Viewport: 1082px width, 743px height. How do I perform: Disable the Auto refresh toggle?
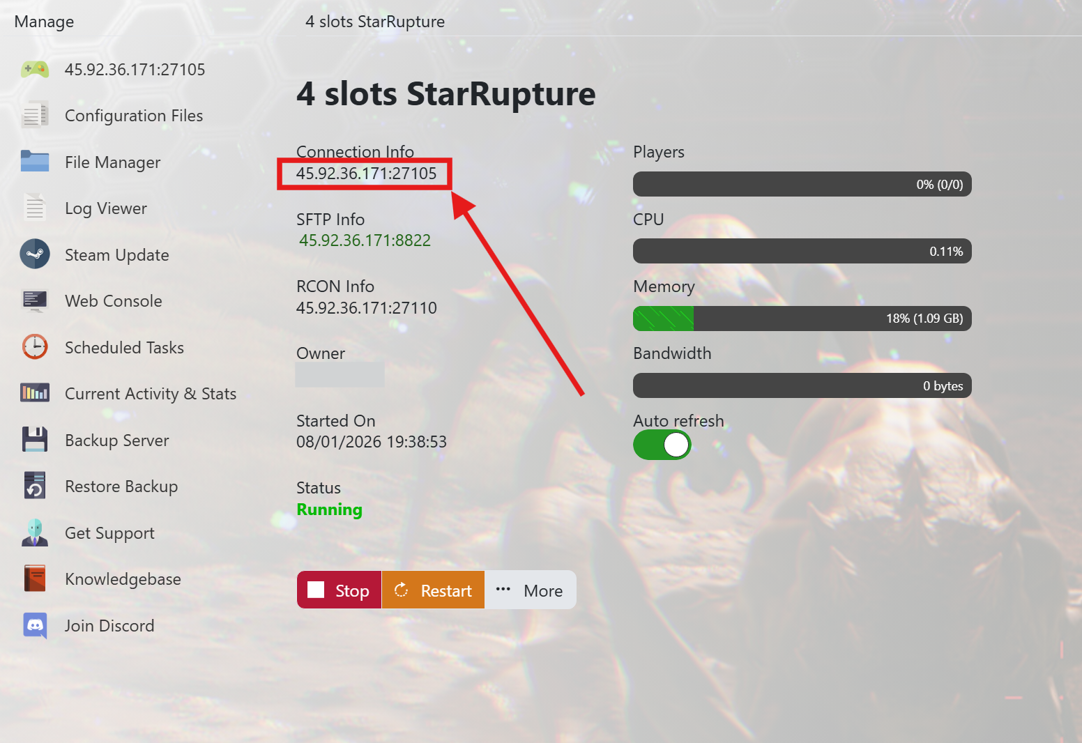pos(662,445)
